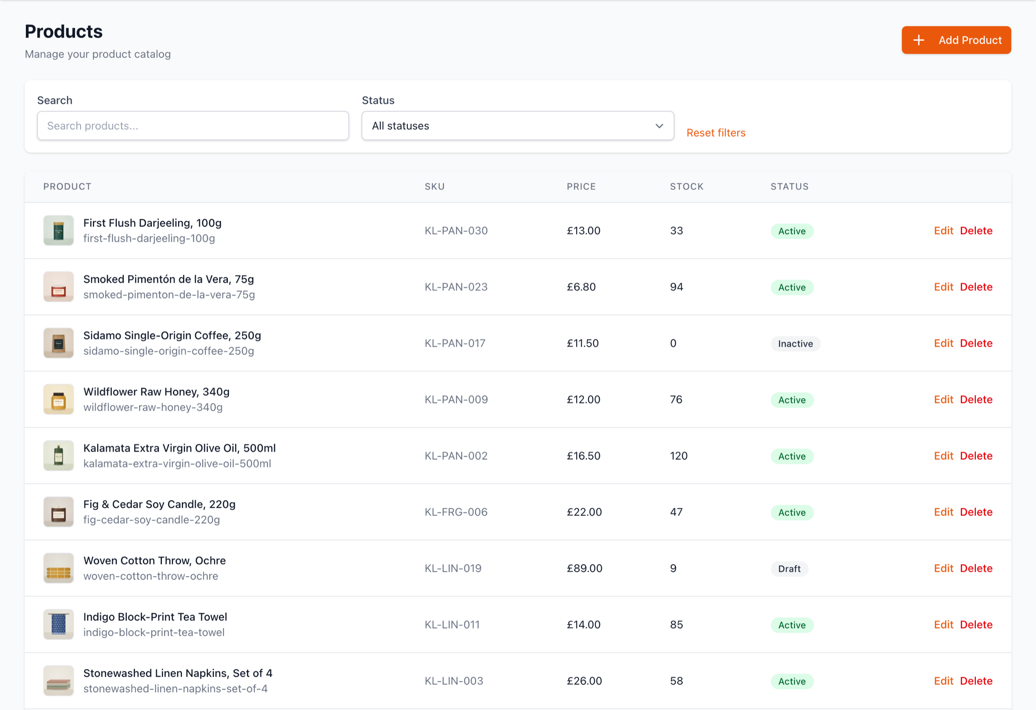Open the First Flush Darjeeling product thumbnail

(58, 231)
